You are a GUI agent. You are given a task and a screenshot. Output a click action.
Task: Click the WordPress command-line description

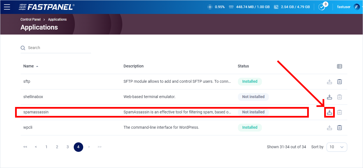[161, 128]
